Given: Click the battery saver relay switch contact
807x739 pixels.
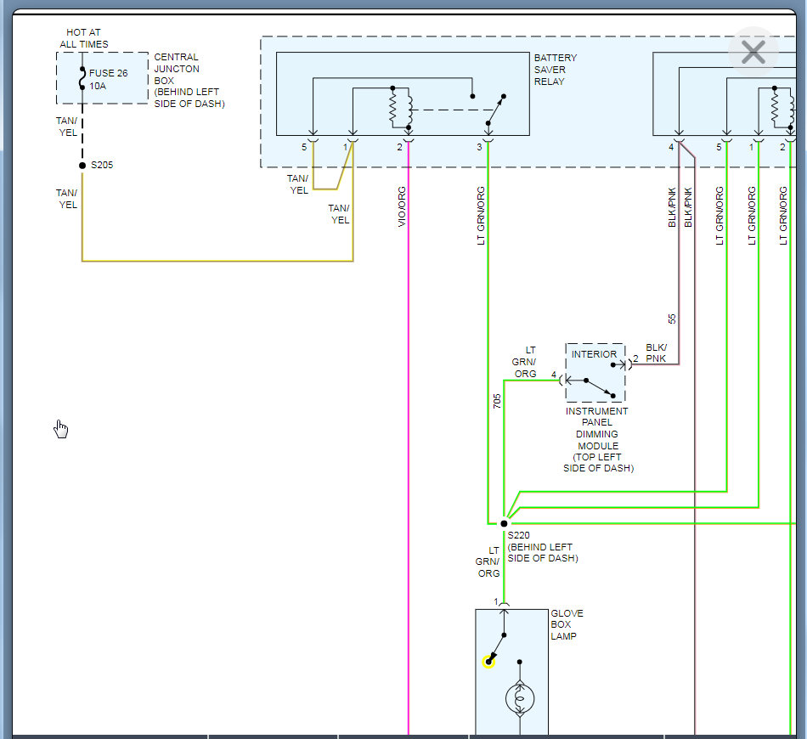Looking at the screenshot, I should [495, 109].
